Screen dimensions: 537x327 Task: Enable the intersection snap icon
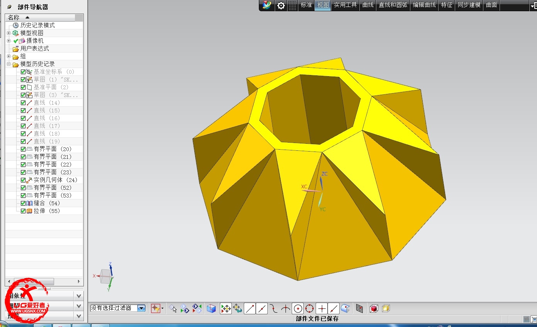(285, 308)
